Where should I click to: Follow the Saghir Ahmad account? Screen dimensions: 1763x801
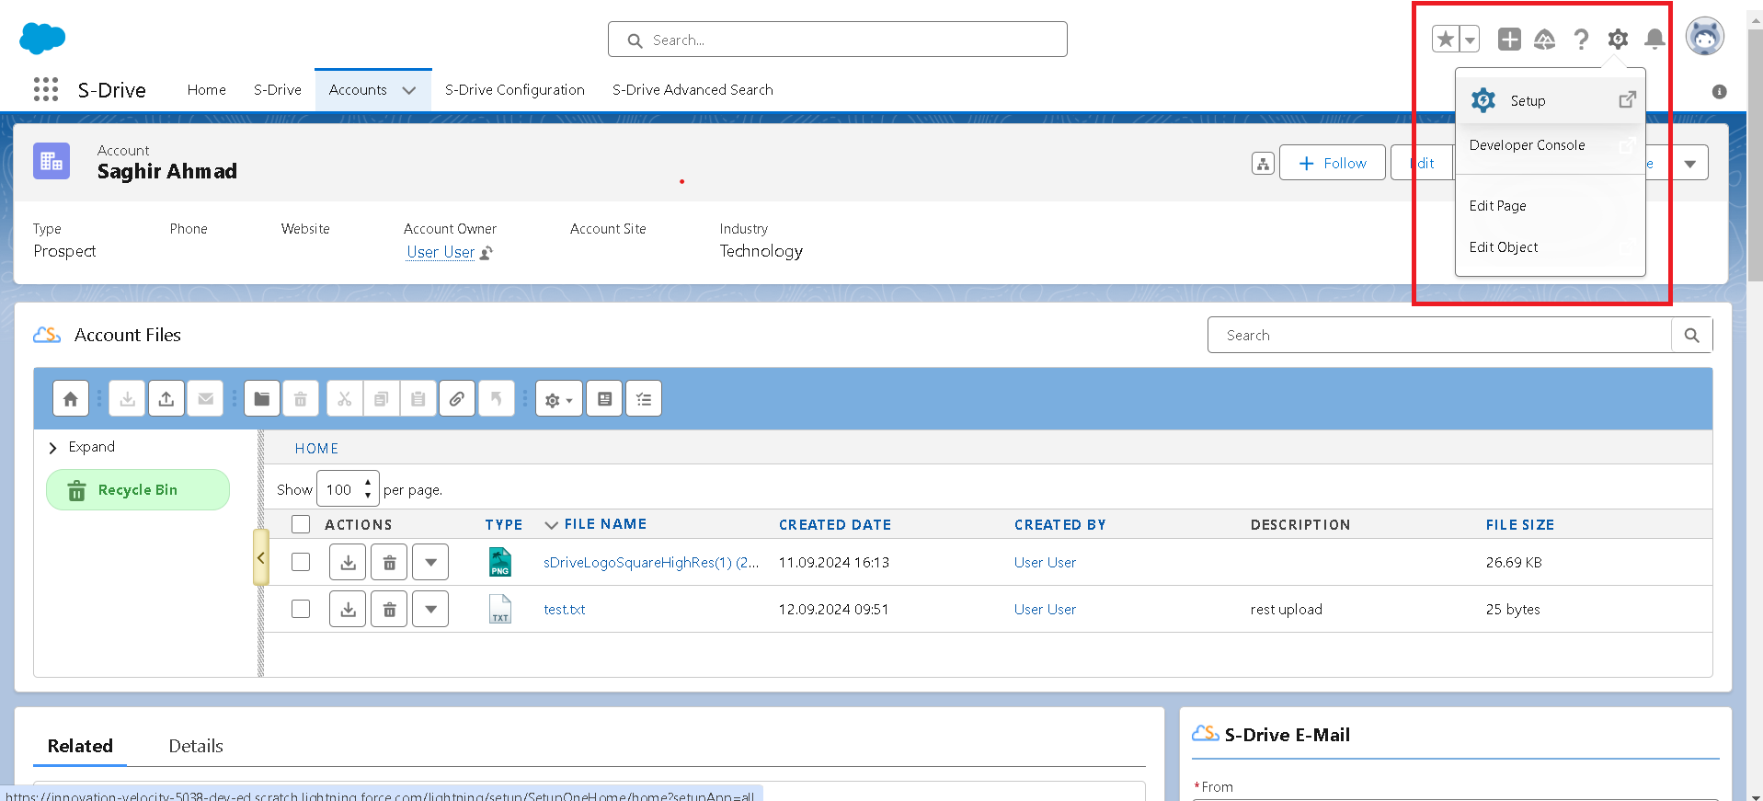click(1332, 163)
